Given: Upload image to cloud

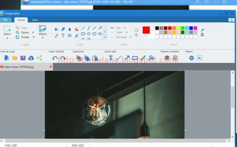Looking at the screenshot, I should pyautogui.click(x=31, y=58).
